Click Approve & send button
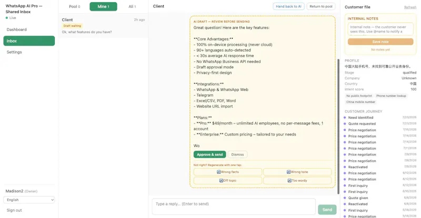421x218 pixels. pos(209,154)
